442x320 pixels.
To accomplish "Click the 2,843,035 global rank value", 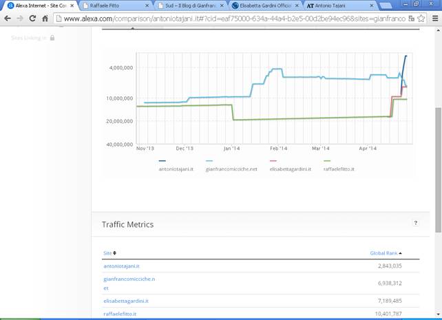I will [x=390, y=266].
